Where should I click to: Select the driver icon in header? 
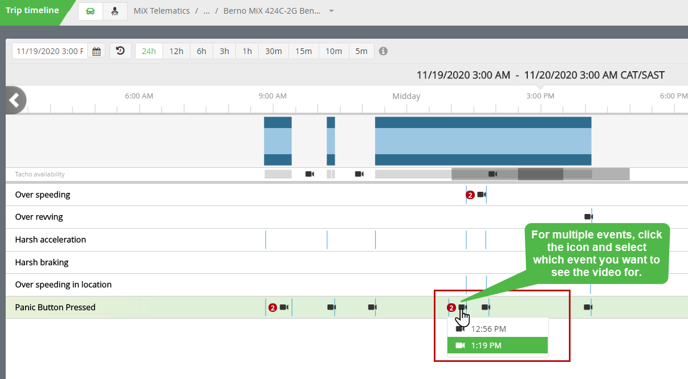(x=115, y=11)
